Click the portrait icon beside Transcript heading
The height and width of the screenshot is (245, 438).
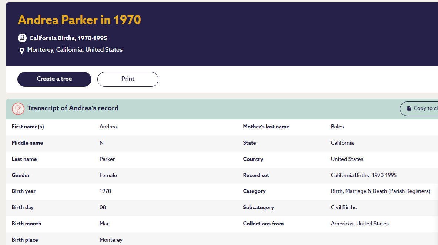18,108
